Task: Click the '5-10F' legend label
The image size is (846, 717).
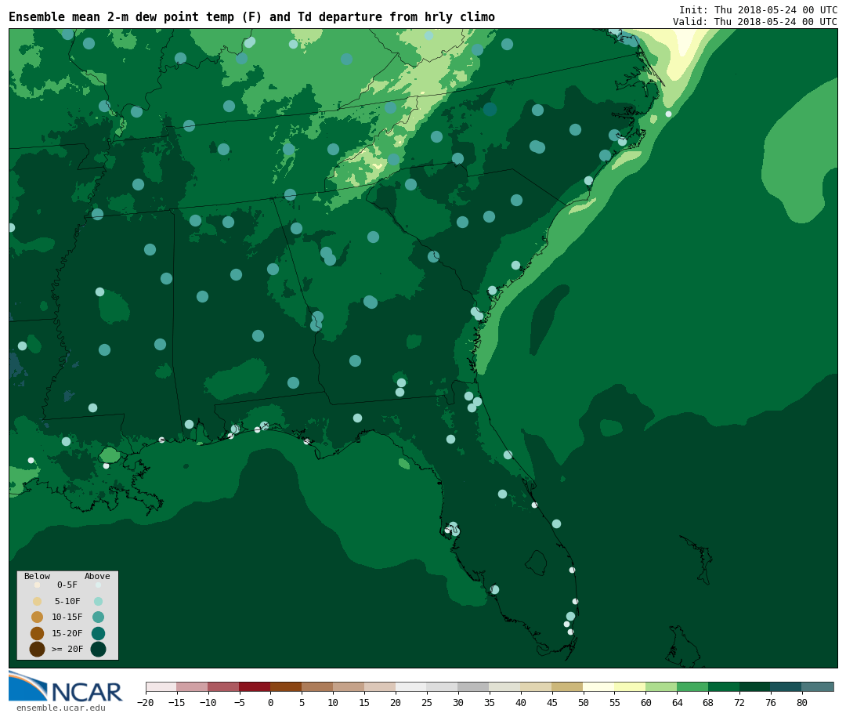Action: pyautogui.click(x=67, y=601)
